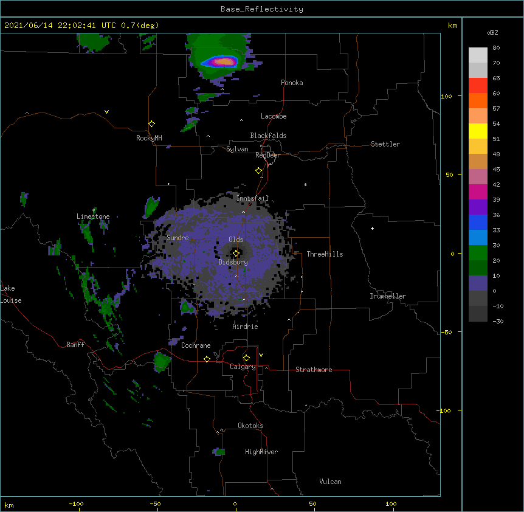Click the Base_Reflectivity title text

coord(262,9)
